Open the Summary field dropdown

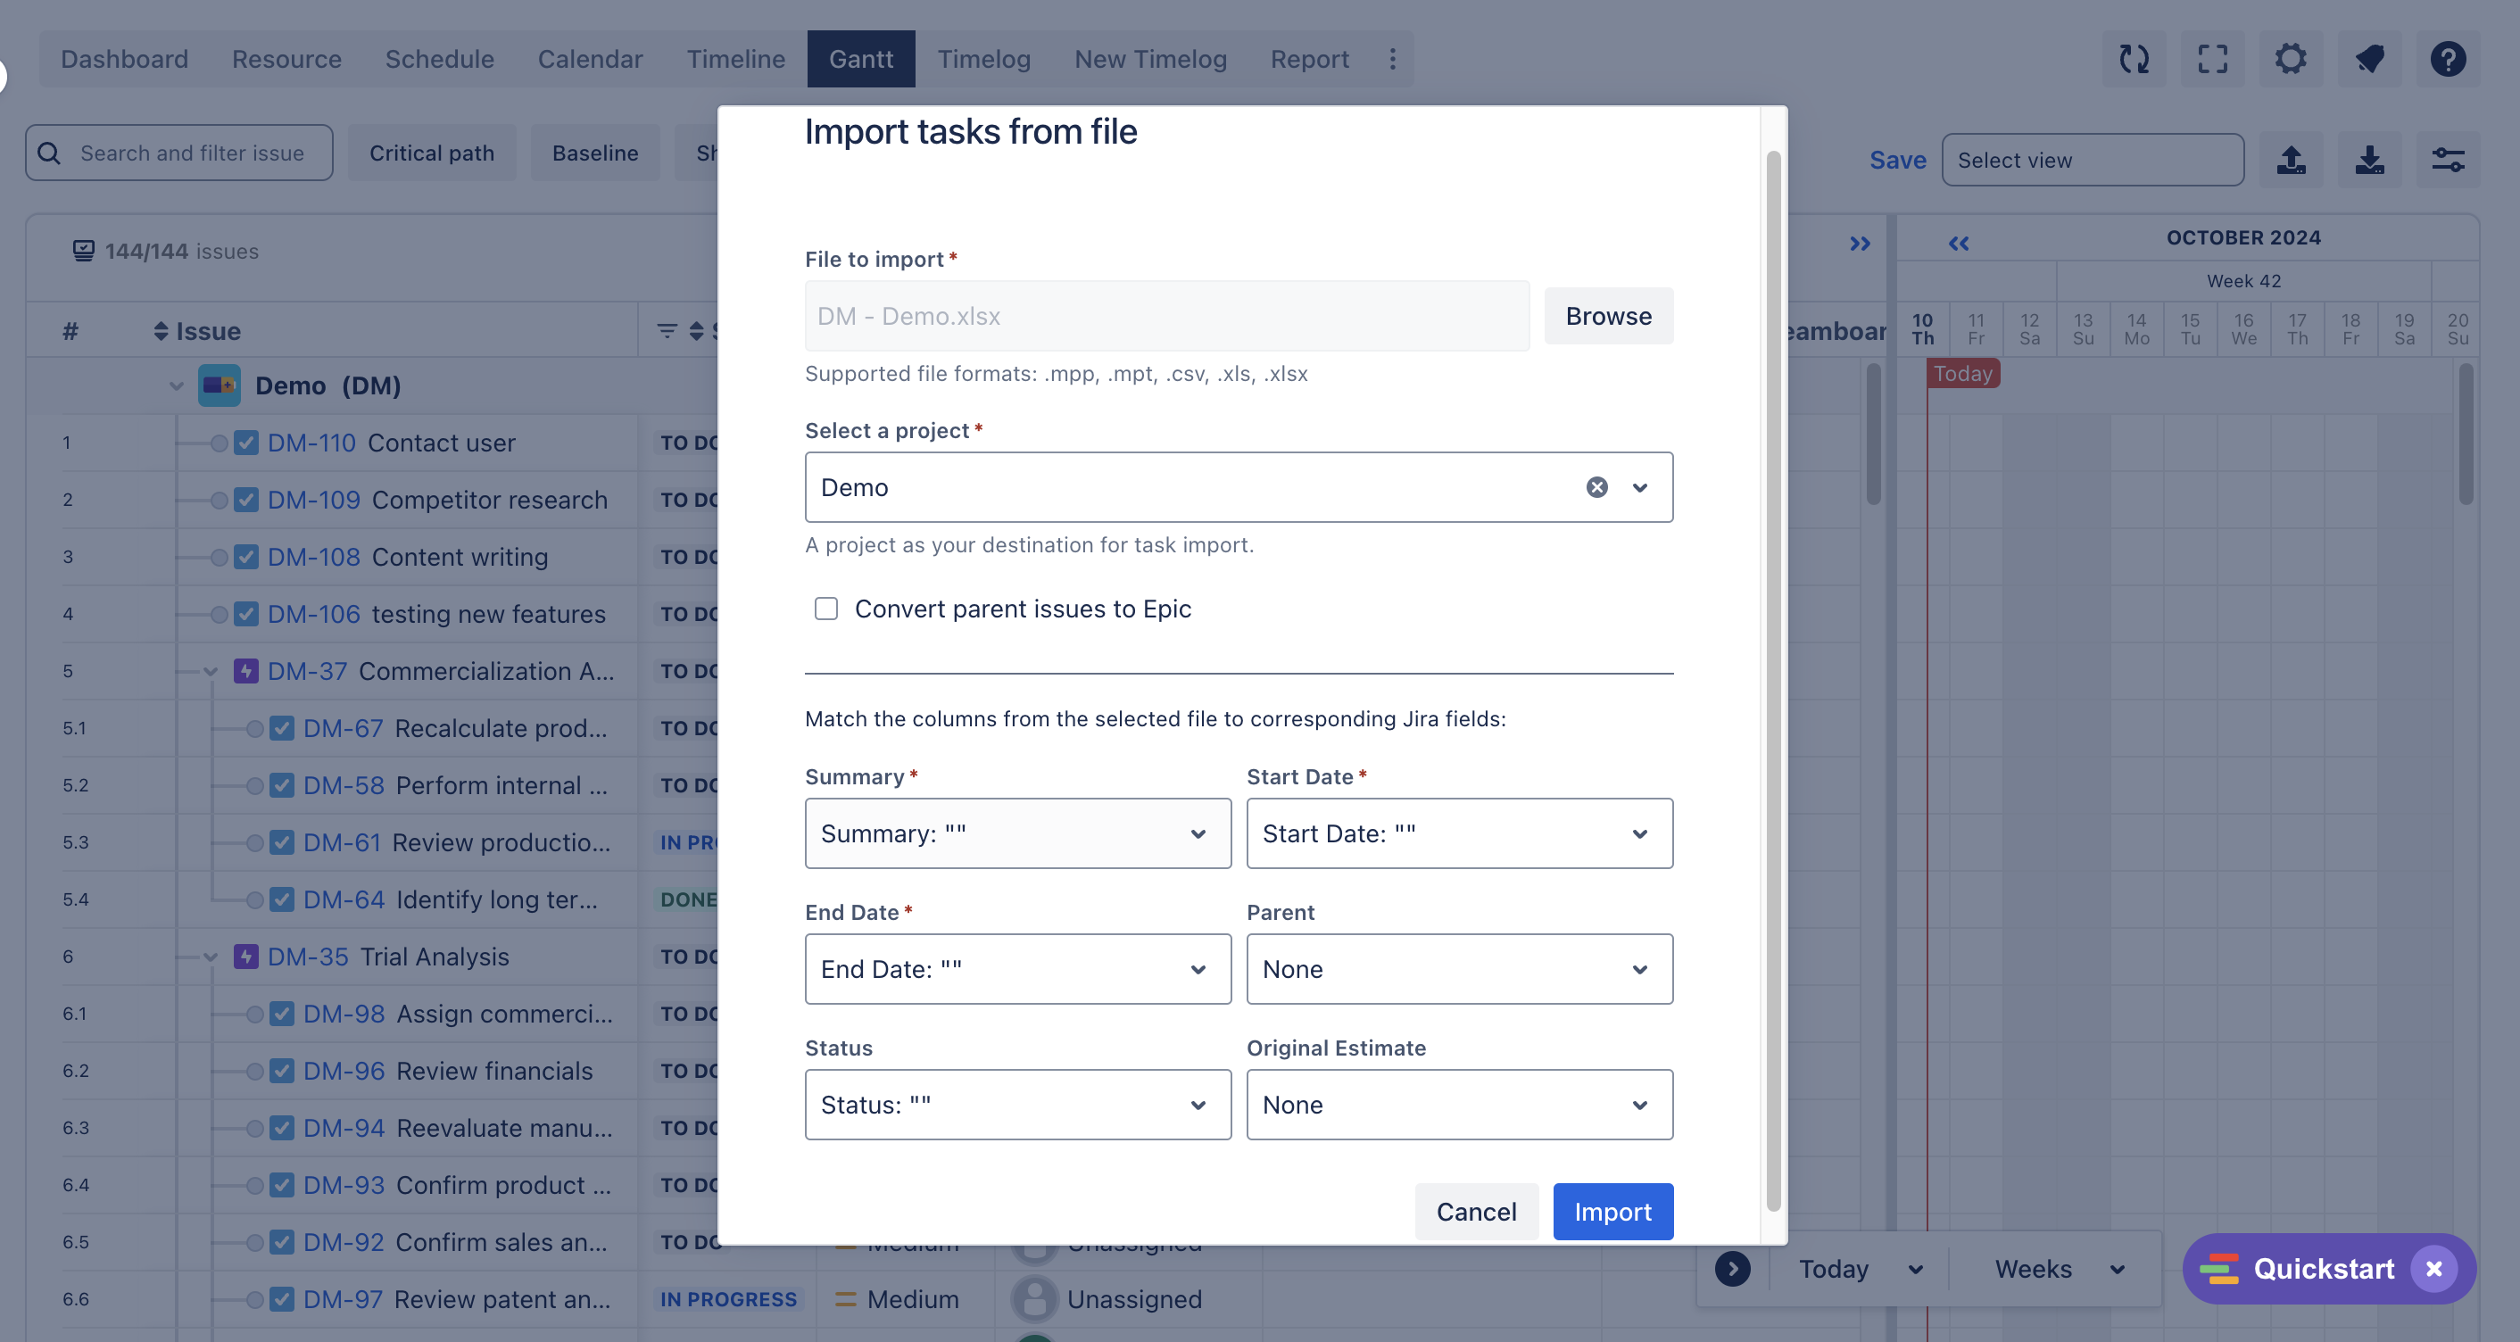(x=1017, y=833)
